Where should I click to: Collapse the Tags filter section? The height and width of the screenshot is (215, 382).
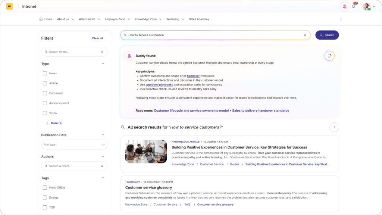(x=103, y=178)
